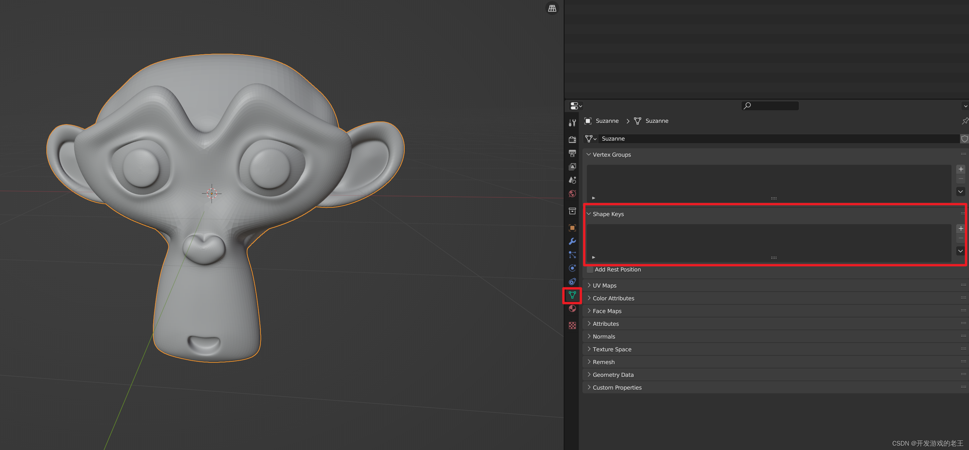The height and width of the screenshot is (450, 969).
Task: Open the Texture properties checker tab
Action: tap(572, 325)
